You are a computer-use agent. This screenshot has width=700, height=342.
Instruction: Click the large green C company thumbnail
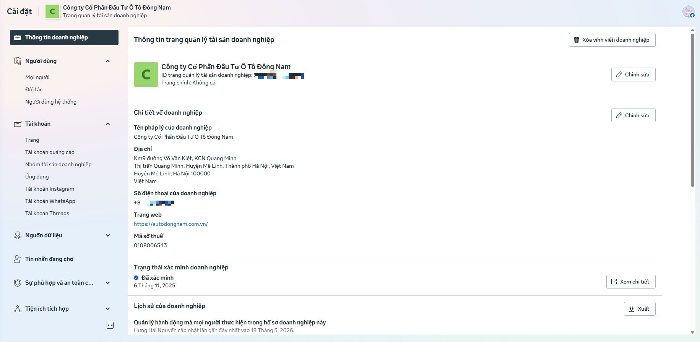[146, 75]
